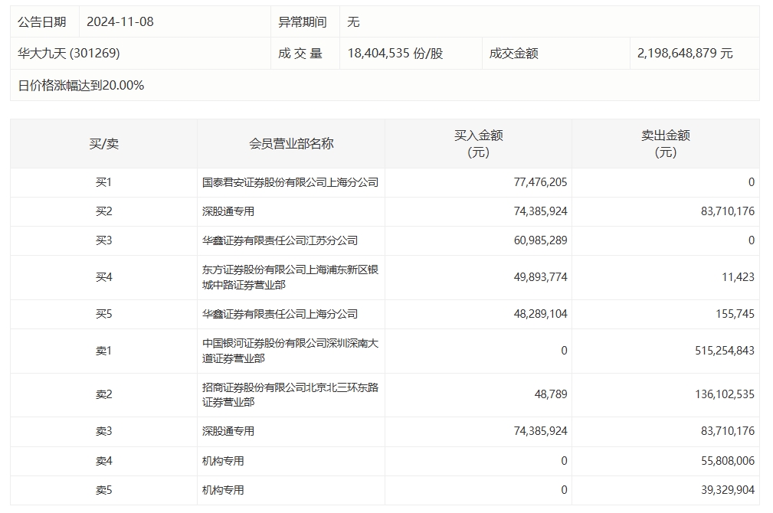This screenshot has height=513, width=773.
Task: Select 74,385,924 in the 买2 row
Action: point(540,212)
